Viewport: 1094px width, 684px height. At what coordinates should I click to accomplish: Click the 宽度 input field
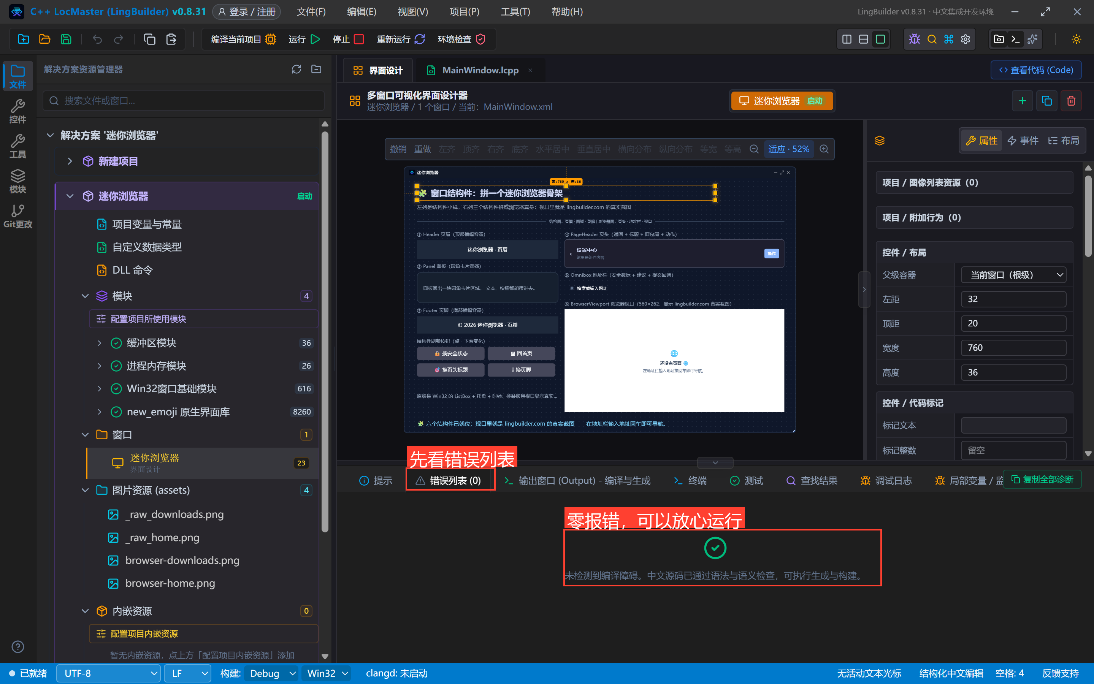click(1013, 347)
